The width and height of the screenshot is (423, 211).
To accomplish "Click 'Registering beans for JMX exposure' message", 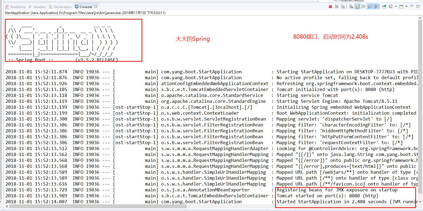I will pyautogui.click(x=337, y=190).
